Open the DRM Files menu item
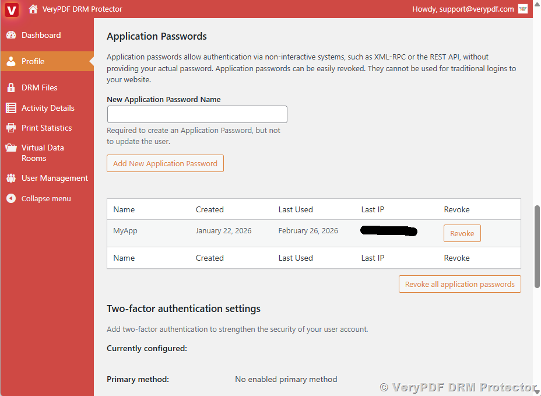The image size is (541, 396). 40,87
